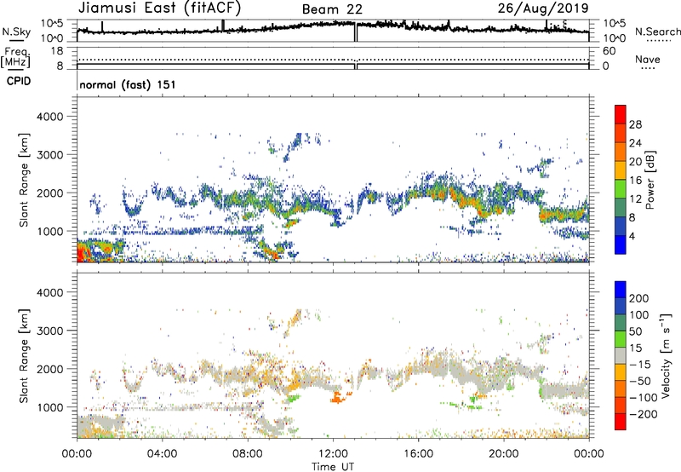Click the 'Power [dB]' color bar label
The height and width of the screenshot is (472, 681).
[650, 180]
